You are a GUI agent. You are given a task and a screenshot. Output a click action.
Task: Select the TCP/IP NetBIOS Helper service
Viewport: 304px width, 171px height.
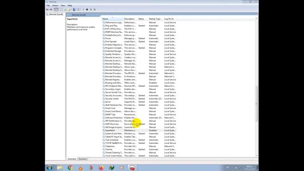click(139, 143)
